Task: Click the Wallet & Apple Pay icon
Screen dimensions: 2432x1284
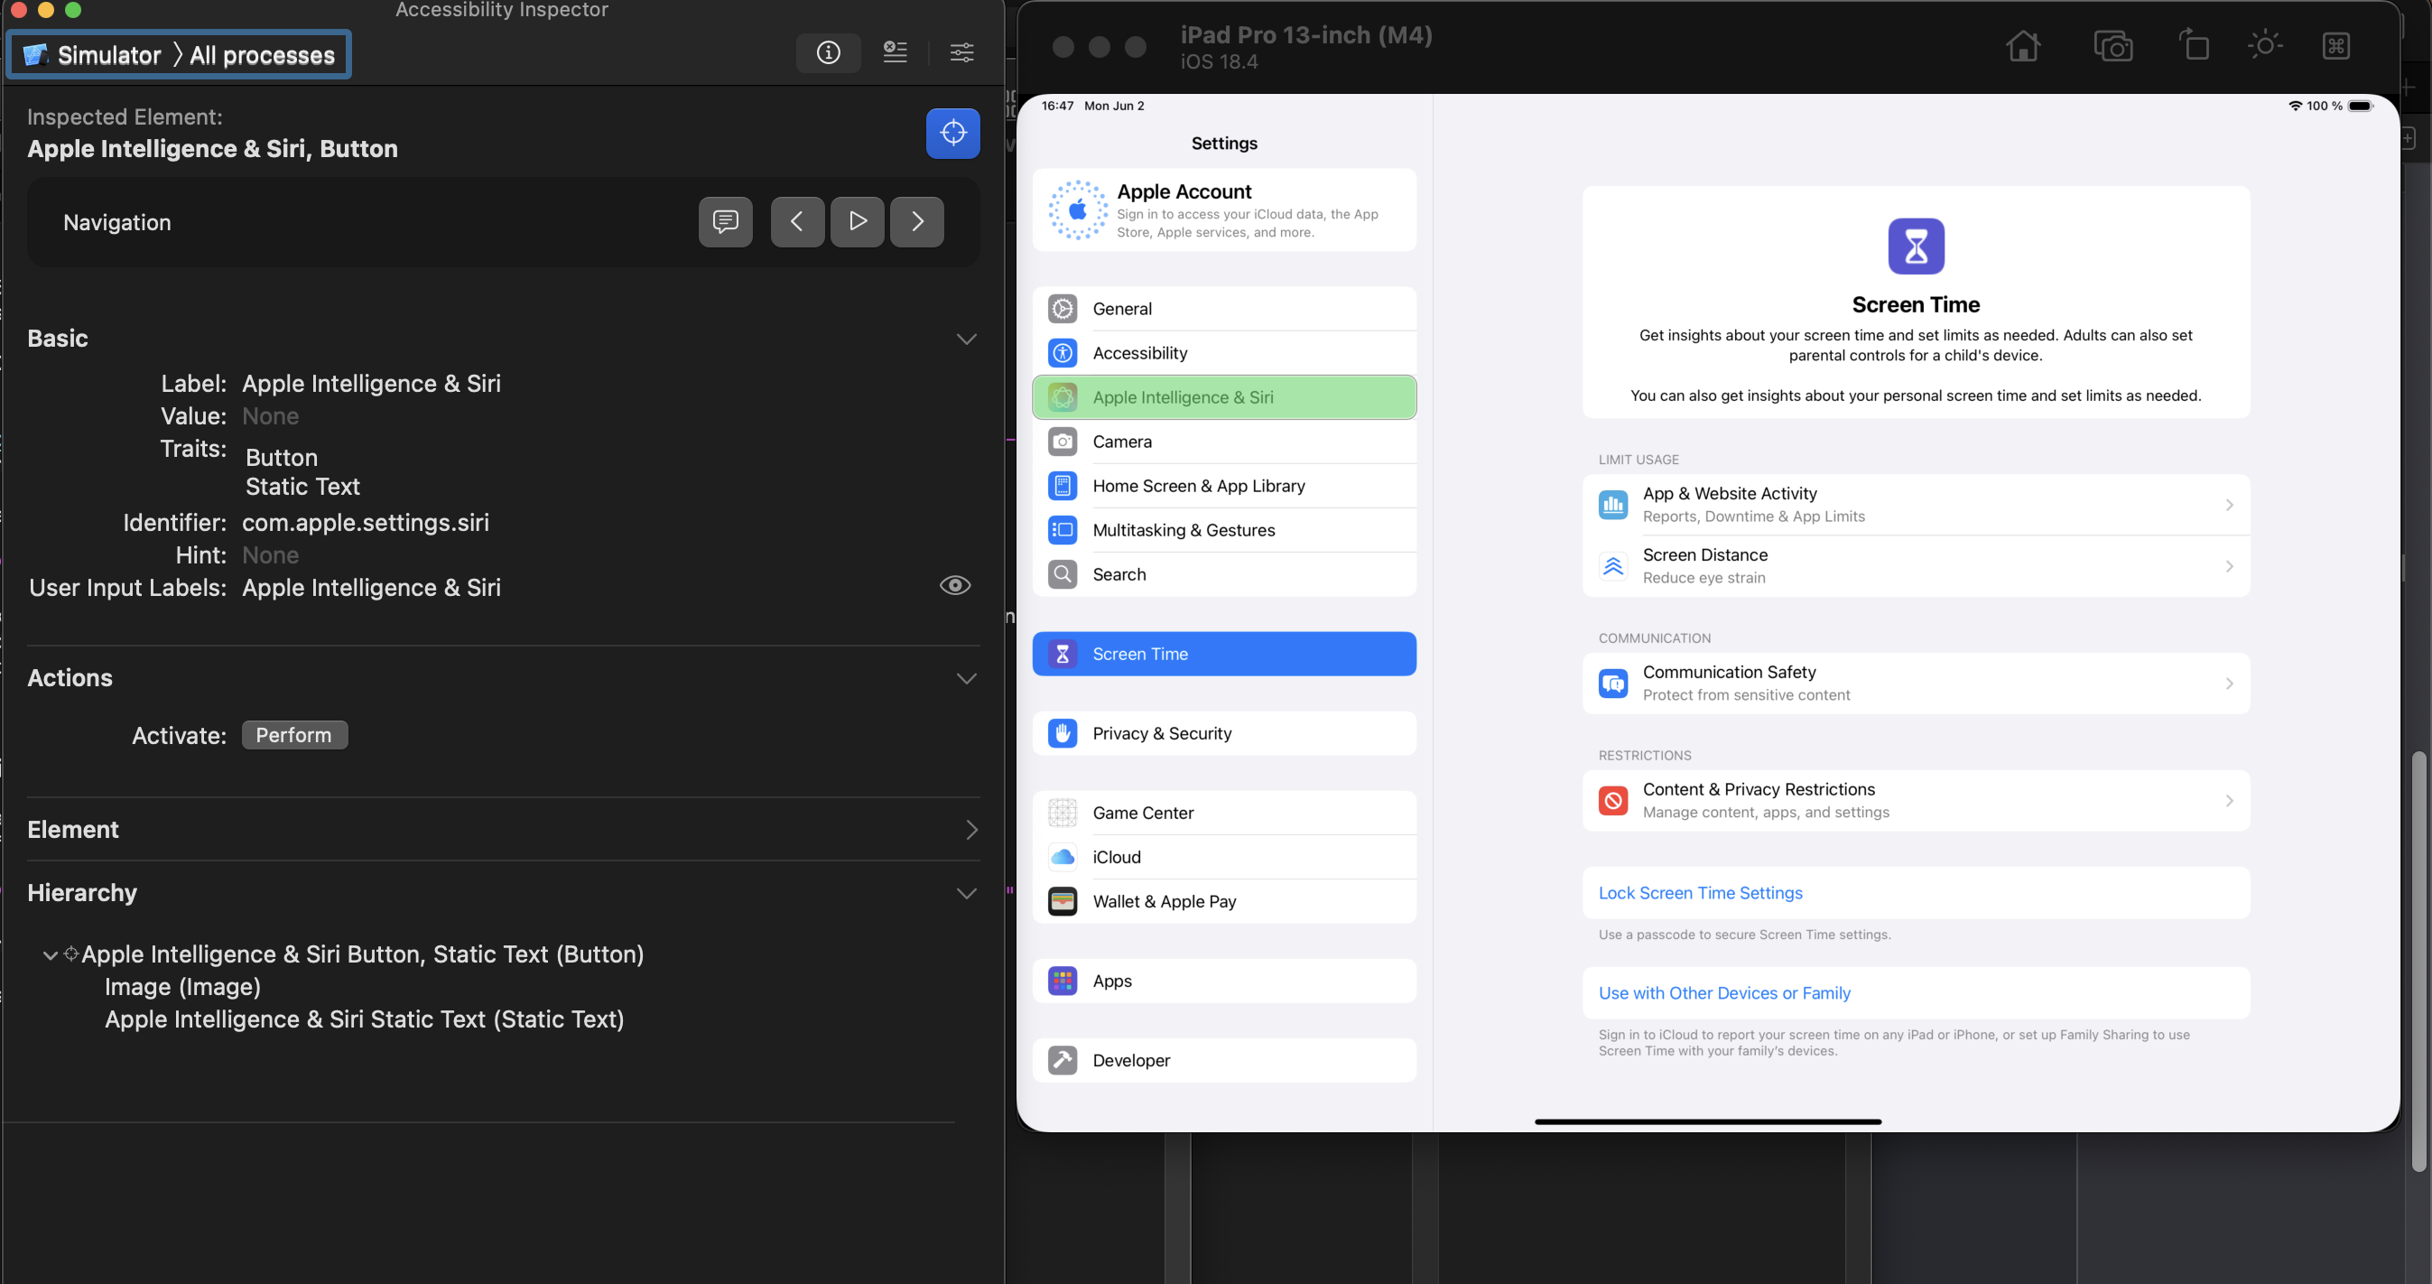Action: (1063, 902)
